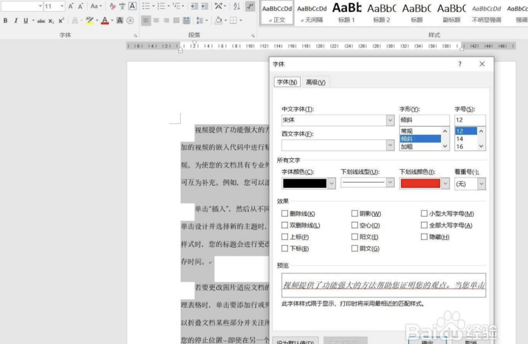Expand the 下划线线型 underline style dropdown
The image size is (528, 344).
[390, 183]
